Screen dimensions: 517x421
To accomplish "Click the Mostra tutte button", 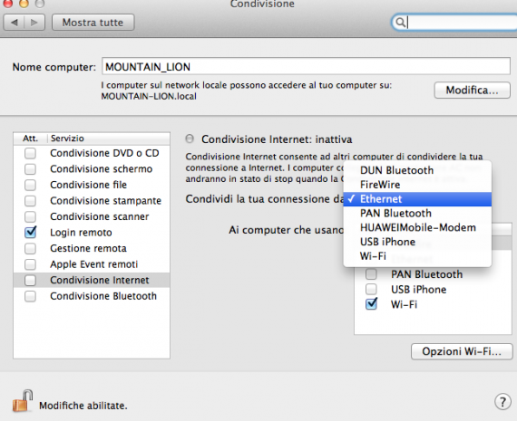I will click(x=93, y=23).
